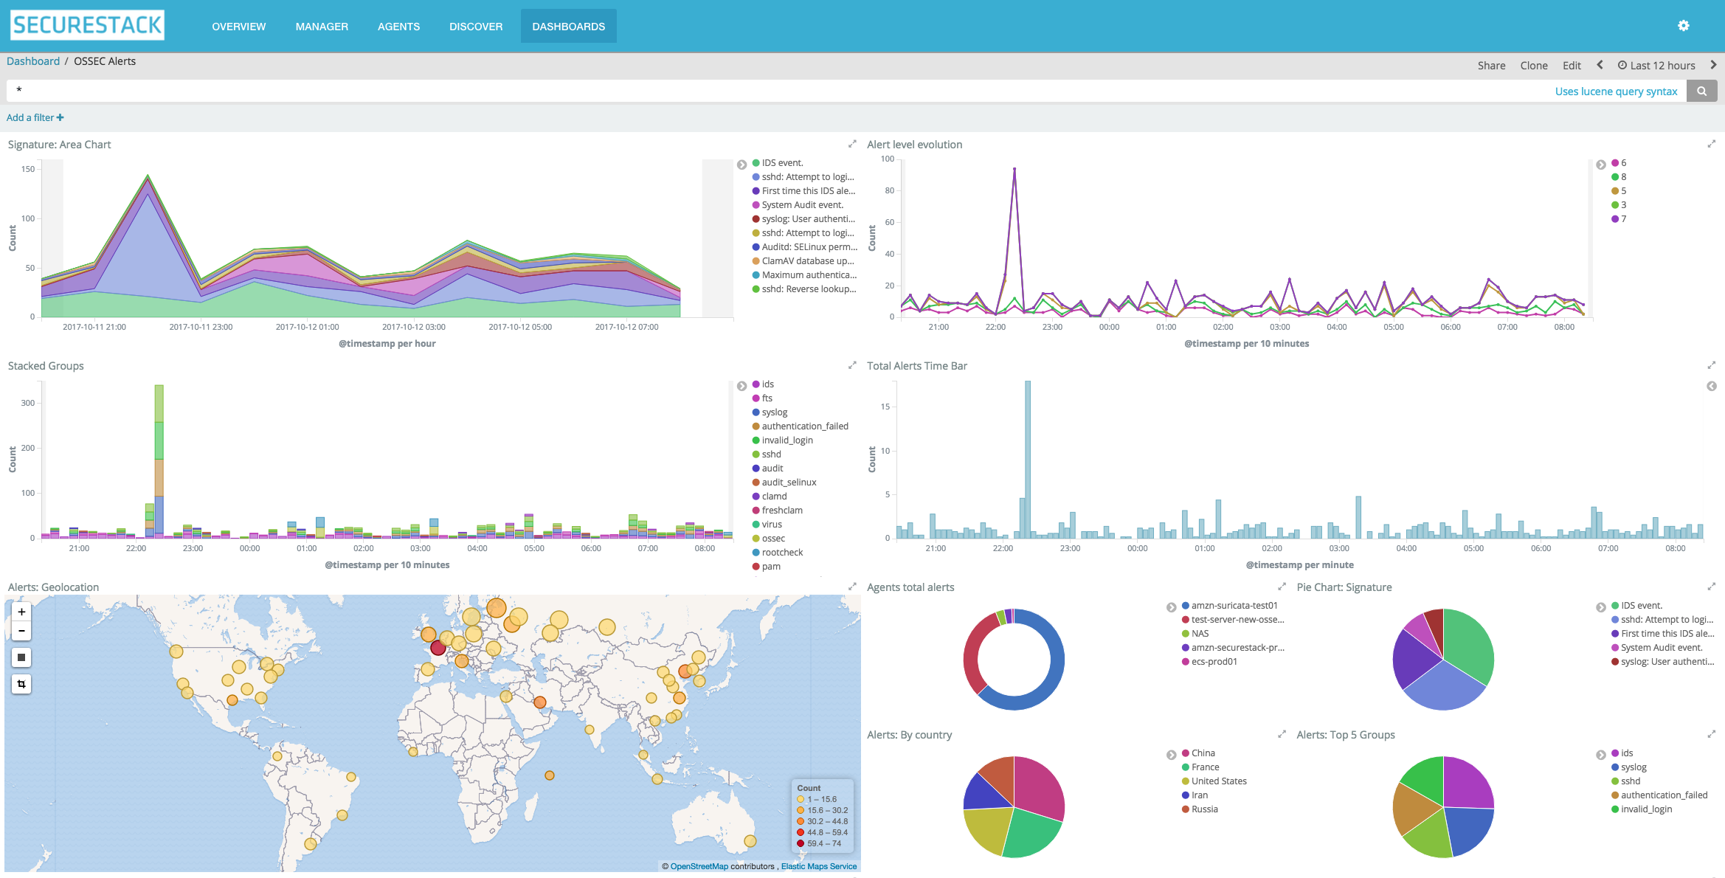1725x878 pixels.
Task: Open the settings gear icon
Action: [x=1683, y=26]
